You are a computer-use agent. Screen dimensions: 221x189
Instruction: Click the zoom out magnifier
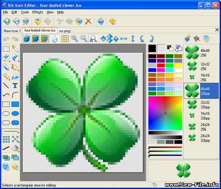click(x=84, y=39)
